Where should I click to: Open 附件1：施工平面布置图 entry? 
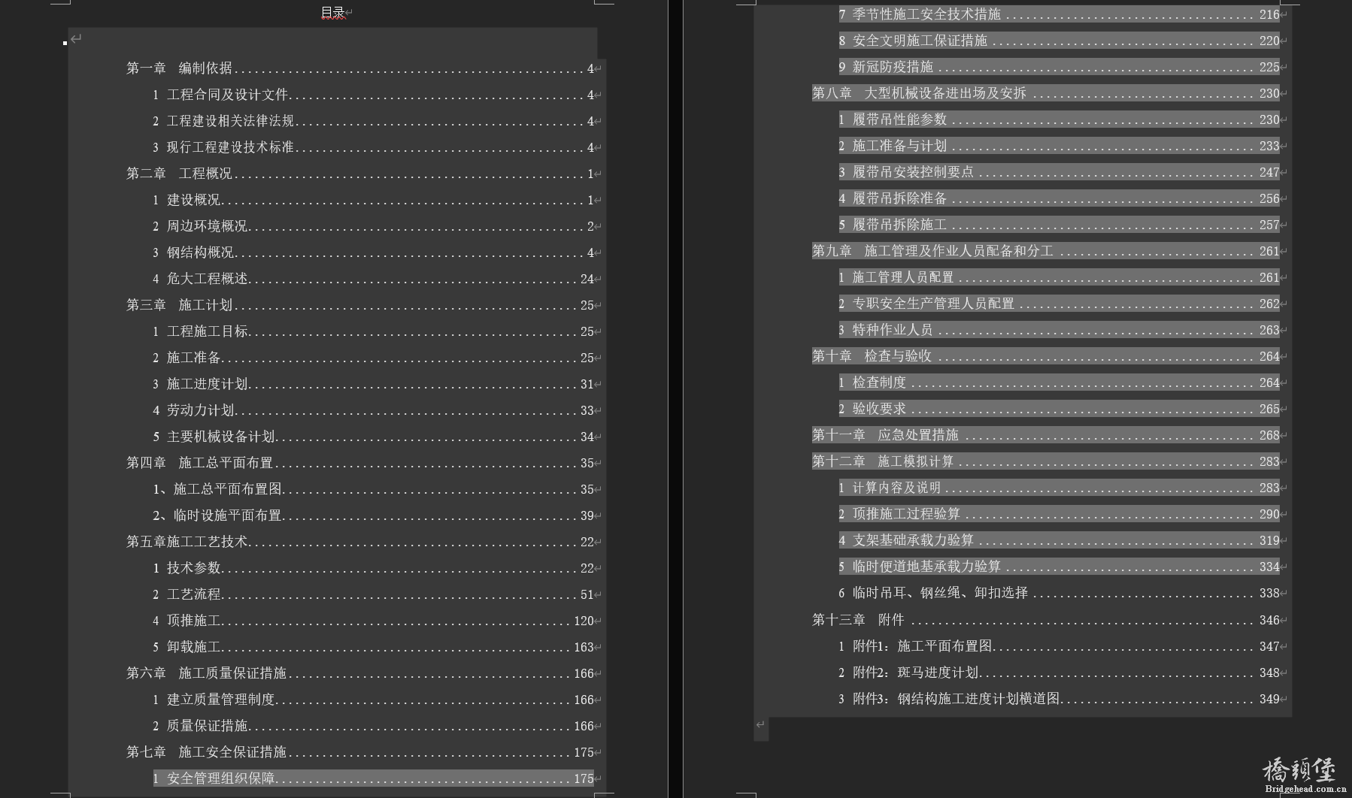pos(1059,646)
